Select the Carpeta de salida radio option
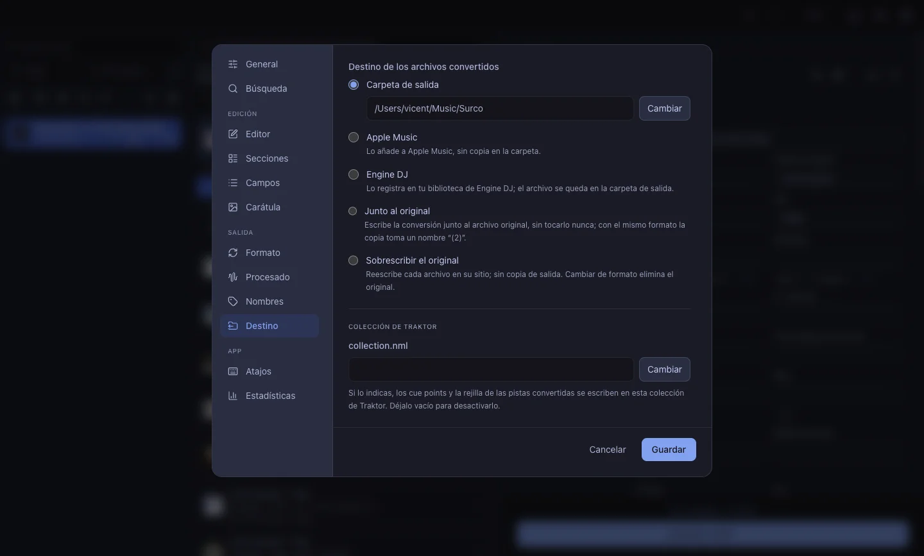 point(354,85)
